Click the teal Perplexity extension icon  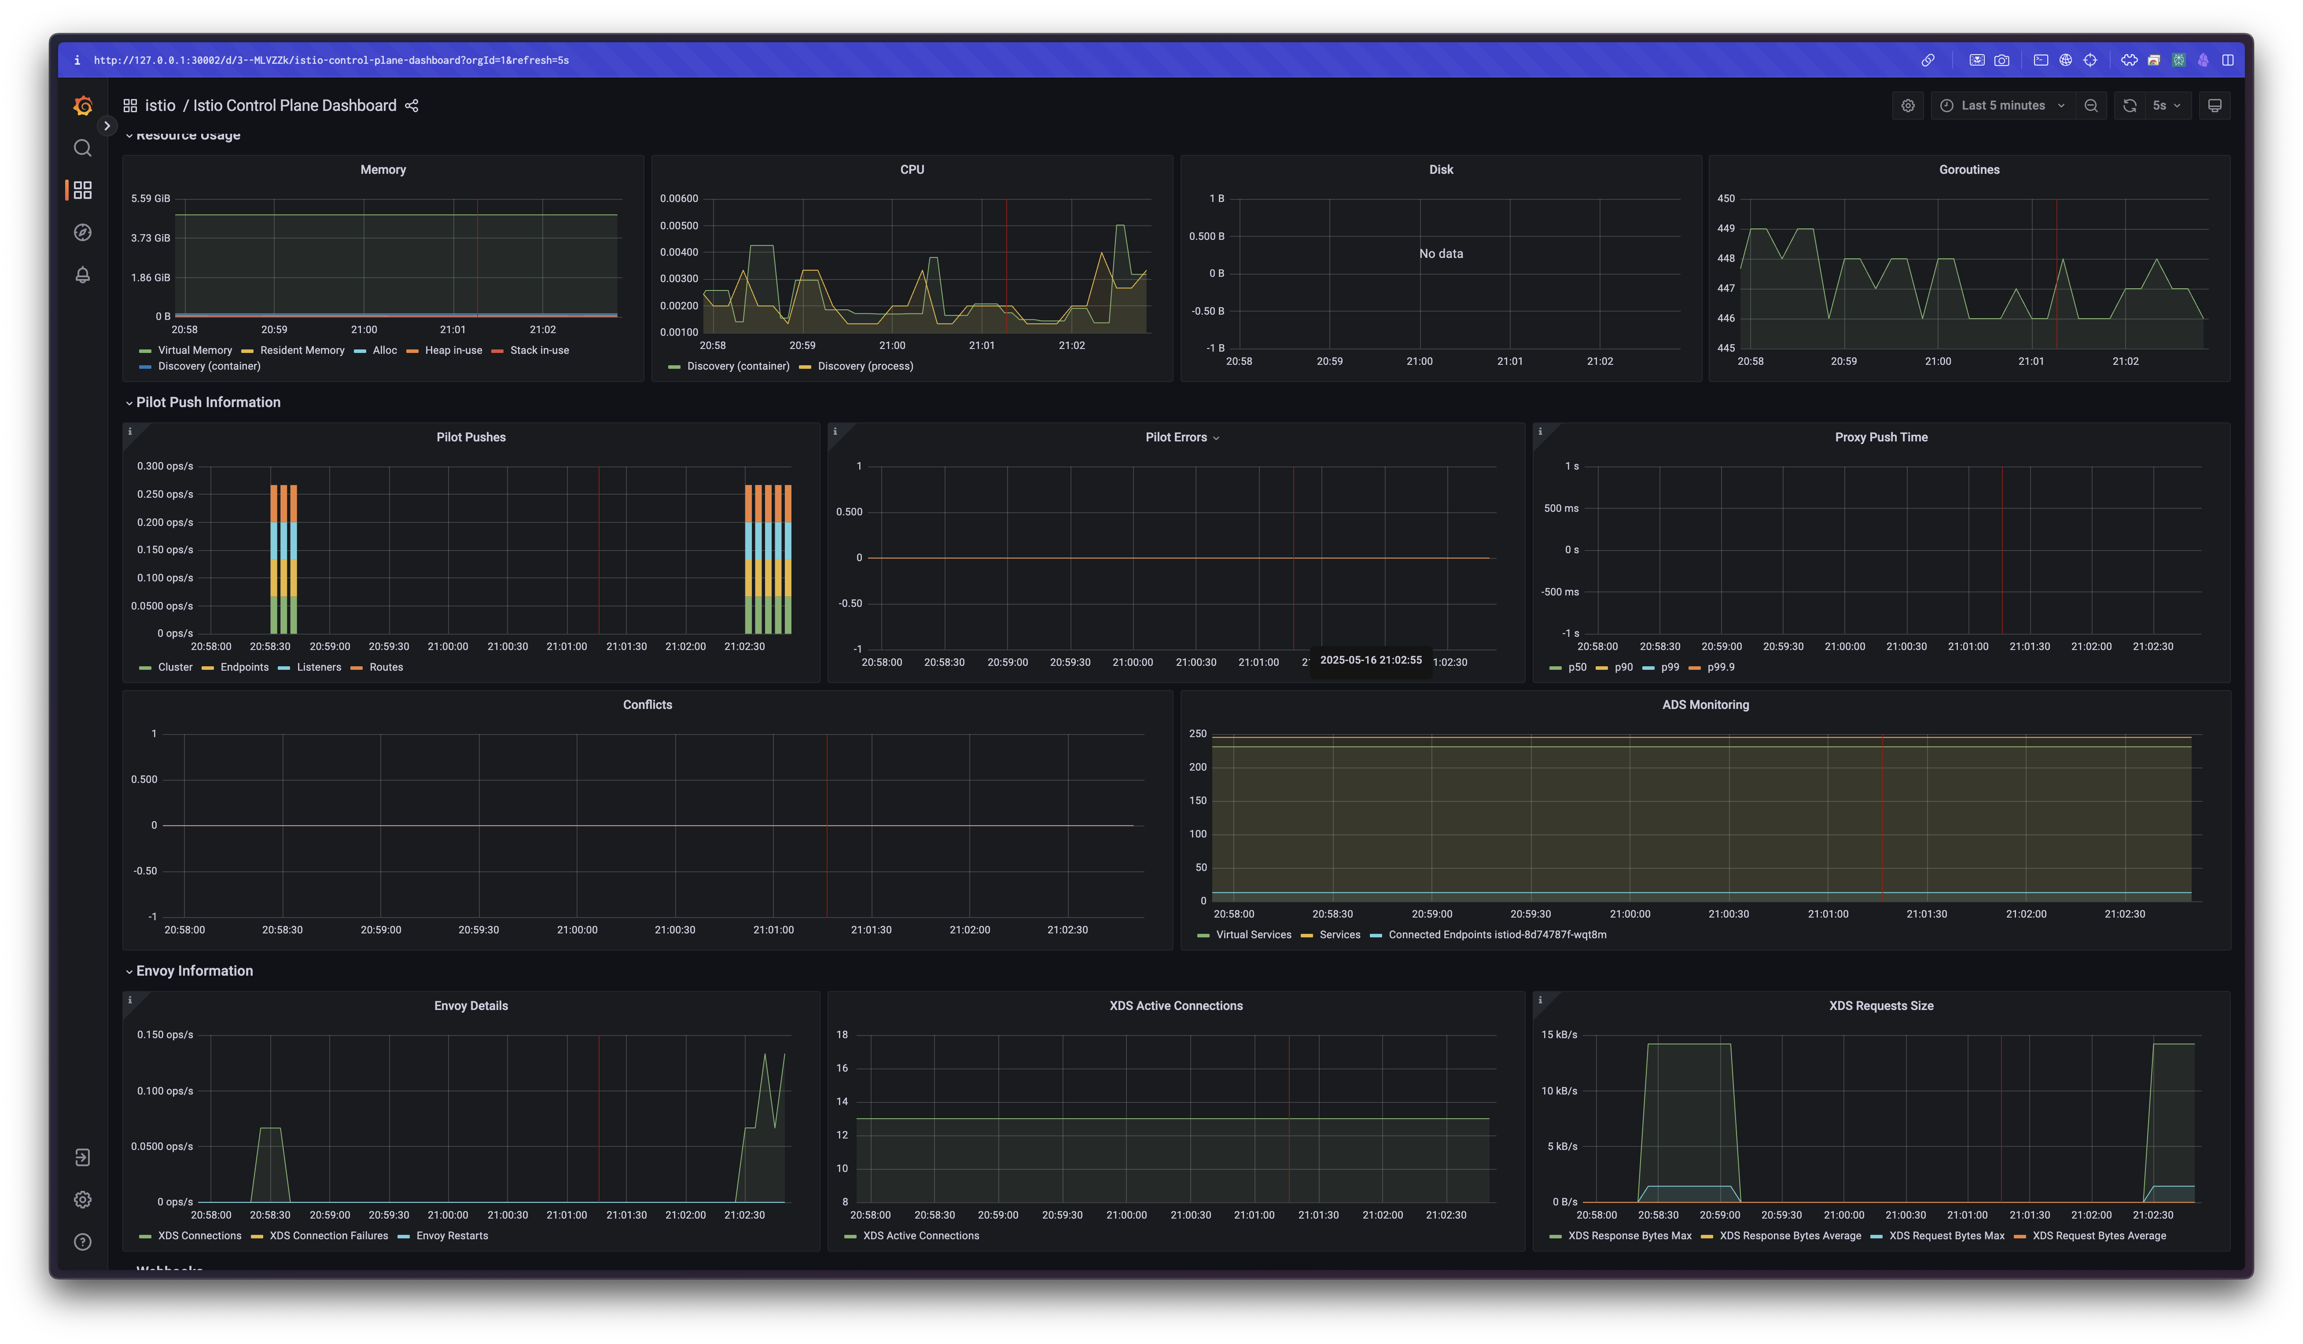pos(2179,60)
